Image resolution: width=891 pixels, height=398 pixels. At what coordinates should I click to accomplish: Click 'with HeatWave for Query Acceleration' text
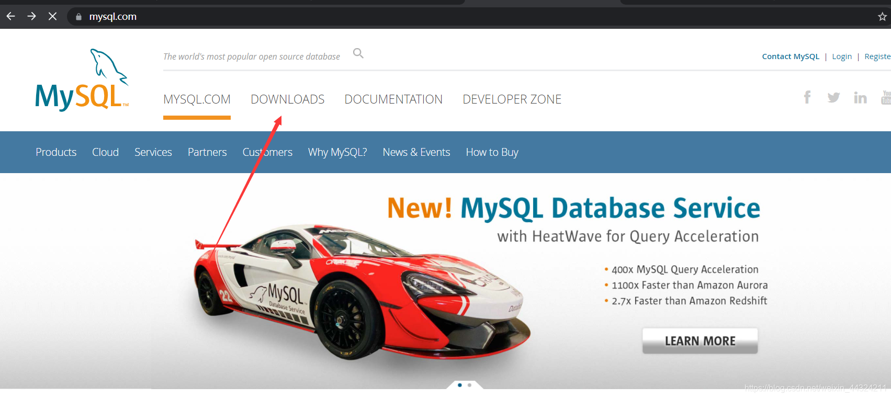click(x=628, y=236)
